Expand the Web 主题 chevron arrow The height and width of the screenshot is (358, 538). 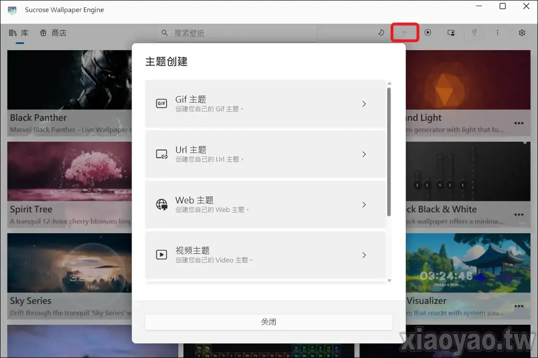(364, 205)
